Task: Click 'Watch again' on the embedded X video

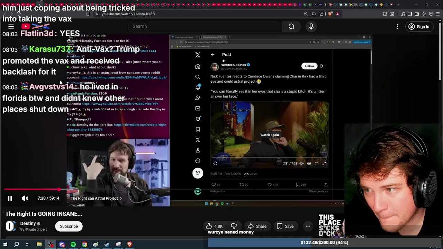Action: click(270, 135)
